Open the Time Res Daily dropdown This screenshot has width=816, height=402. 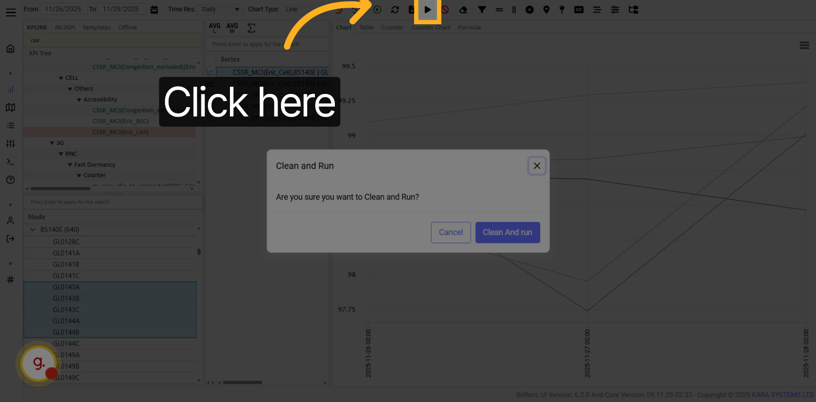tap(220, 9)
